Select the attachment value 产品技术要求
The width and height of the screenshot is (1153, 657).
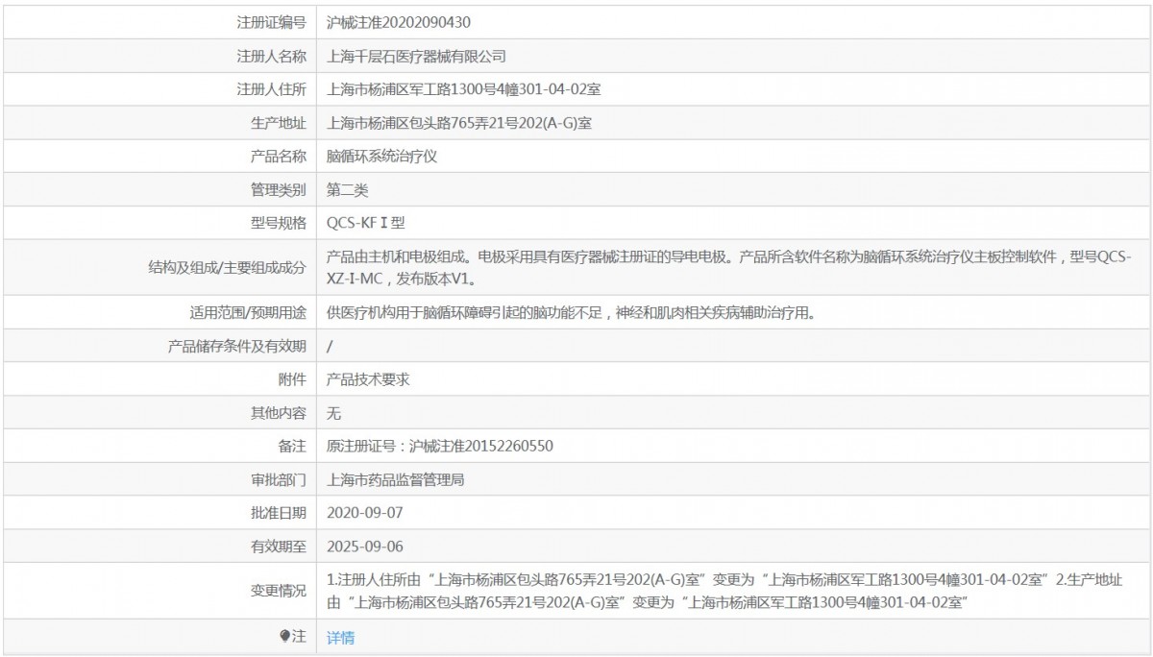point(368,379)
